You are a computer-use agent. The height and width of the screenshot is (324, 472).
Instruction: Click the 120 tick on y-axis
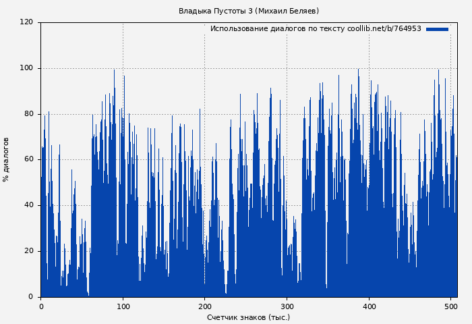tap(26, 22)
